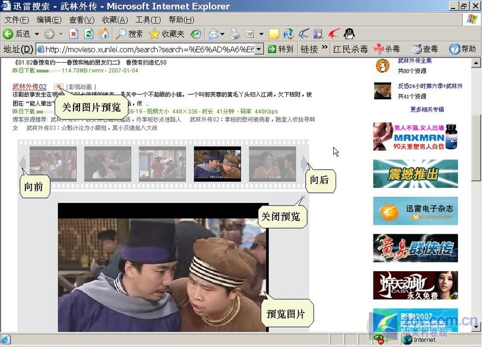Select highlighted fourth filmstrip thumbnail
This screenshot has height=347, width=482.
(218, 163)
